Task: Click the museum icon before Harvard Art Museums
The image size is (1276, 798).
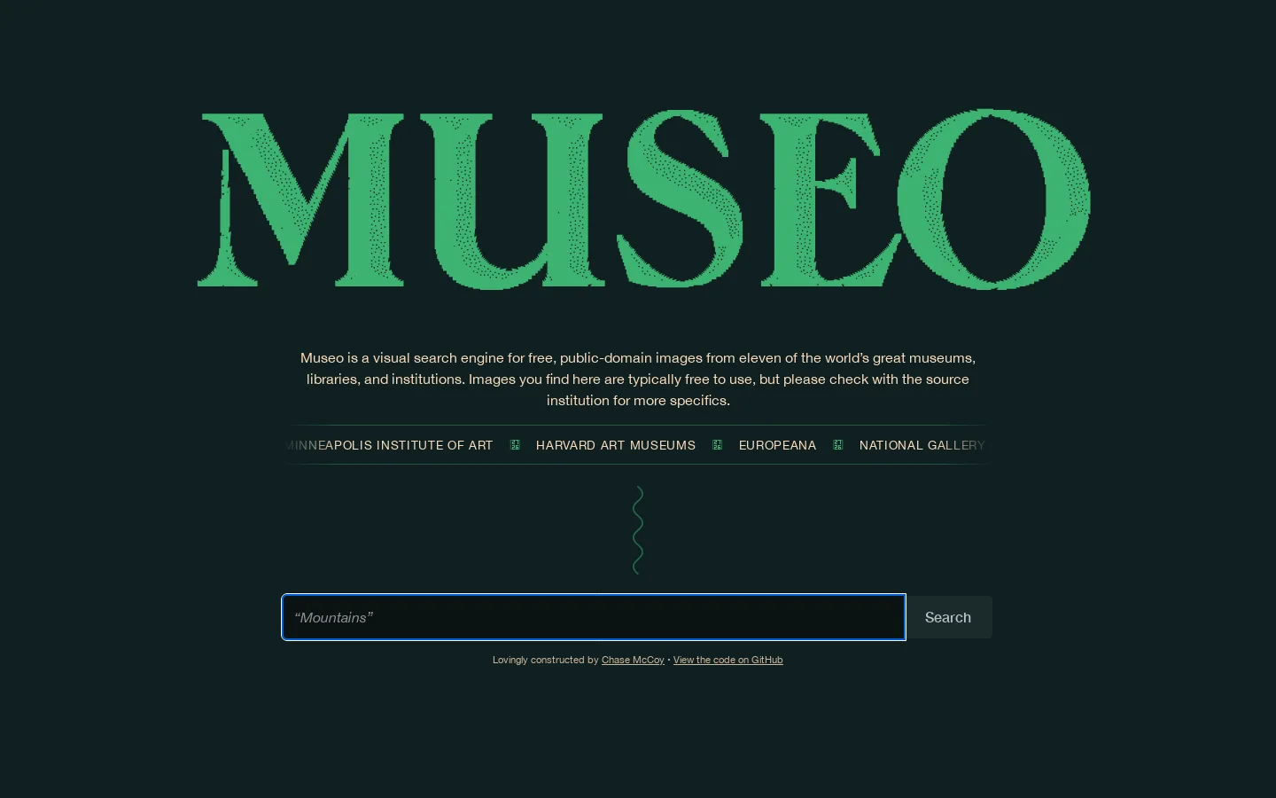Action: [515, 445]
